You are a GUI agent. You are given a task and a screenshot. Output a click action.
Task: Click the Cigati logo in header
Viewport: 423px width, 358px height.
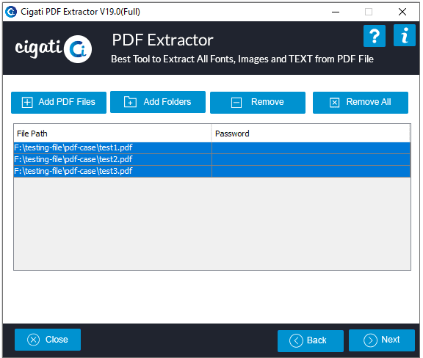(x=54, y=49)
